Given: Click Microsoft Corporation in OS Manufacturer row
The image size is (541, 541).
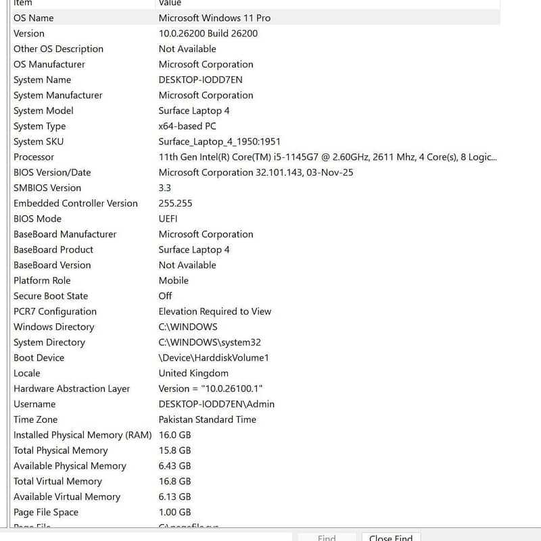Looking at the screenshot, I should tap(206, 65).
